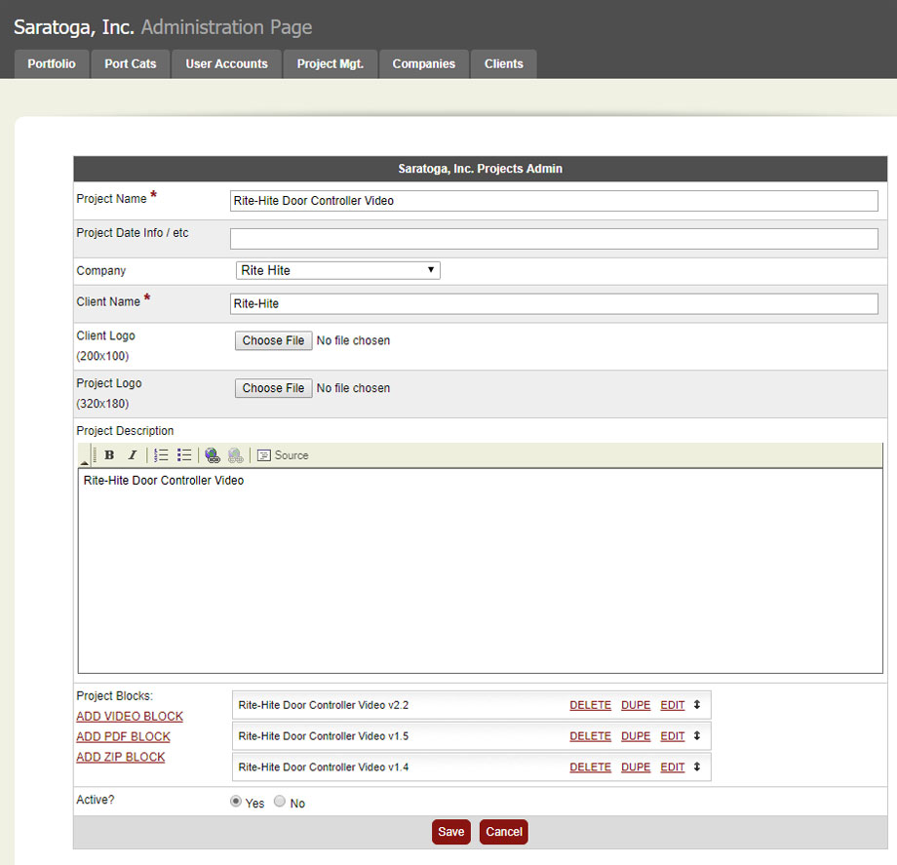Screen dimensions: 897x865
Task: Edit the Video v1.4 block
Action: point(673,767)
